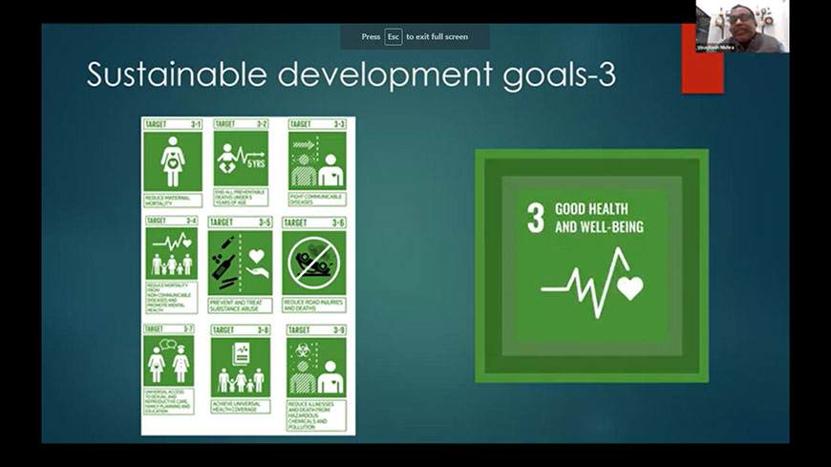The width and height of the screenshot is (831, 467).
Task: Click the large number 3 on green tile
Action: point(536,218)
